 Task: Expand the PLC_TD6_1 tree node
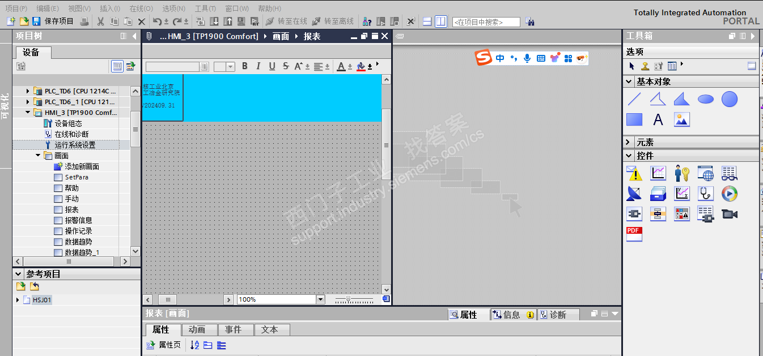tap(28, 102)
